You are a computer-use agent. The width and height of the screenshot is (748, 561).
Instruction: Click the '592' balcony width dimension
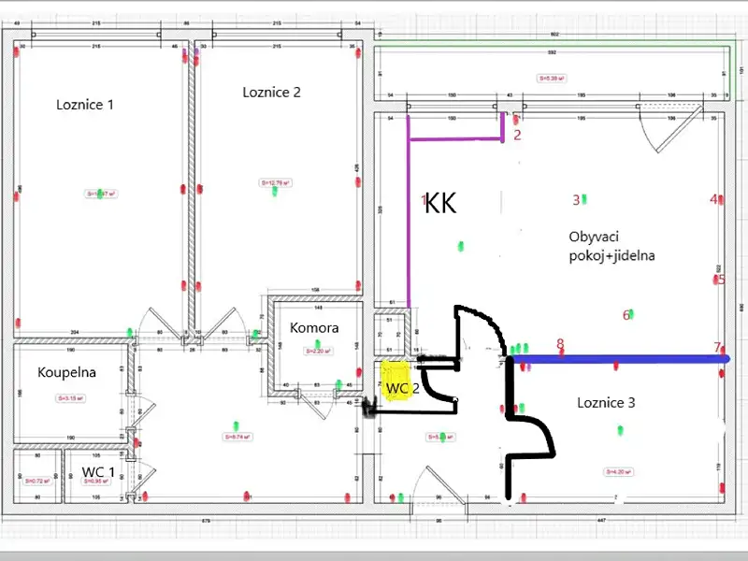(x=552, y=52)
